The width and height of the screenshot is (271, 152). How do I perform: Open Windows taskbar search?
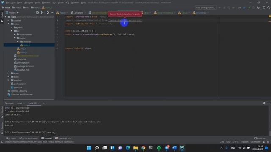pyautogui.click(x=97, y=148)
